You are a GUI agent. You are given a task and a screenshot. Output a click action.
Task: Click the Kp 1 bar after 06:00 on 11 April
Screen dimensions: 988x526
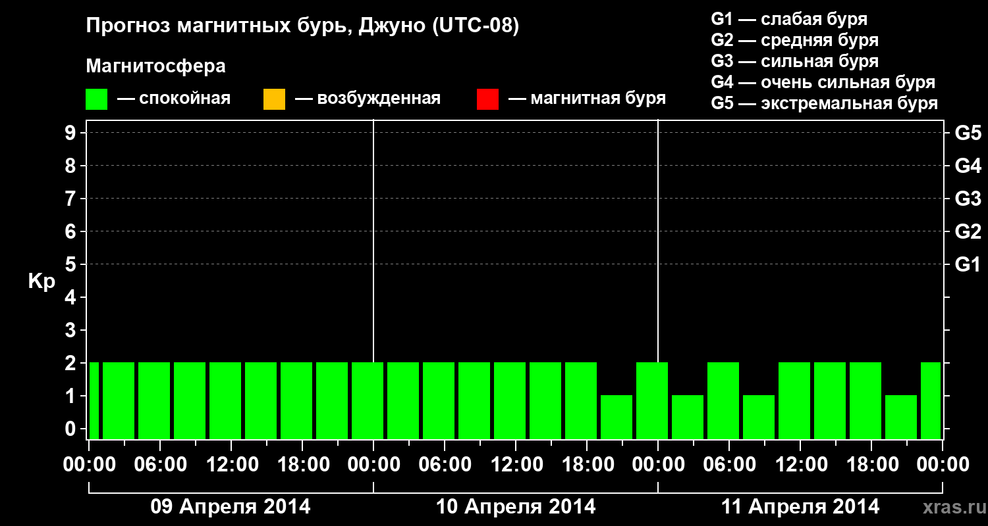click(x=759, y=417)
